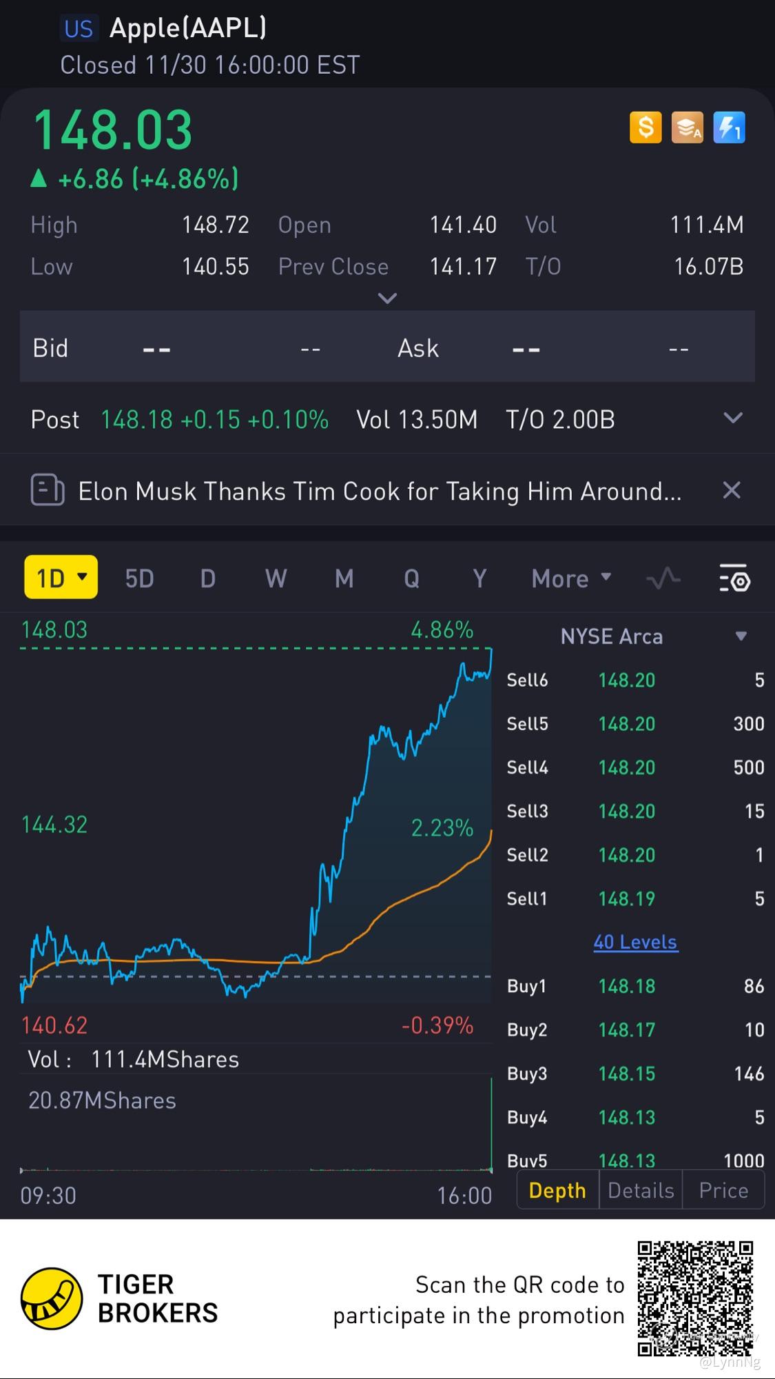Open the chart indicator waveform icon

[x=663, y=578]
